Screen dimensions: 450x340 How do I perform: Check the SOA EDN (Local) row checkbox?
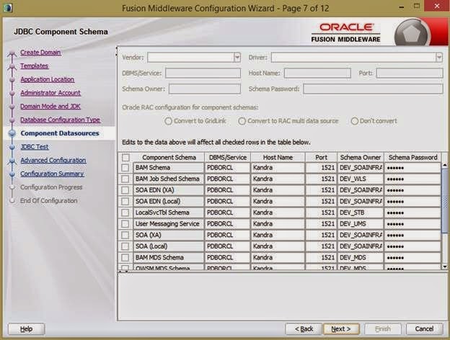click(125, 201)
